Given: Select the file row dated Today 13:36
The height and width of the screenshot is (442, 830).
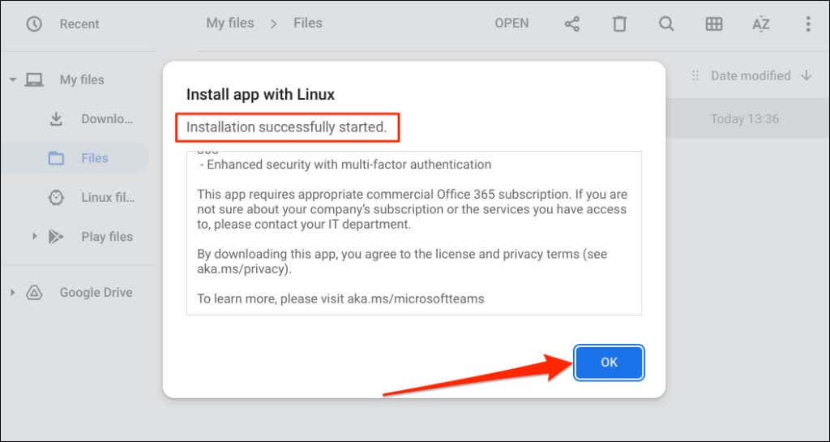Looking at the screenshot, I should (747, 118).
